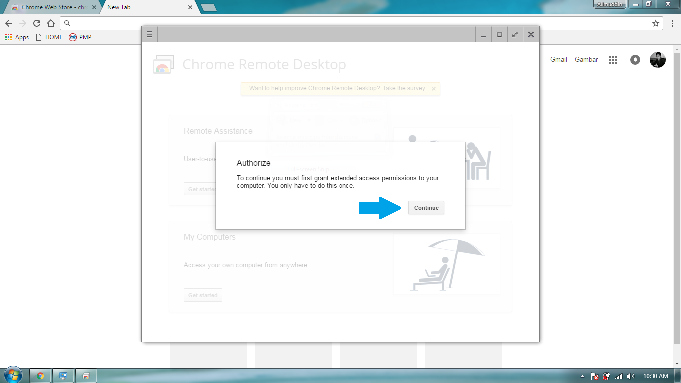Image resolution: width=681 pixels, height=383 pixels.
Task: Open the Chrome home page icon
Action: (x=51, y=23)
